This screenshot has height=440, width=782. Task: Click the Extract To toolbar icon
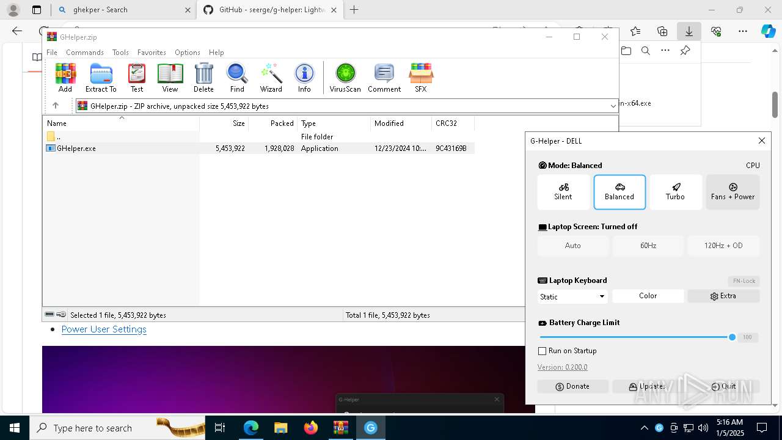pyautogui.click(x=101, y=78)
